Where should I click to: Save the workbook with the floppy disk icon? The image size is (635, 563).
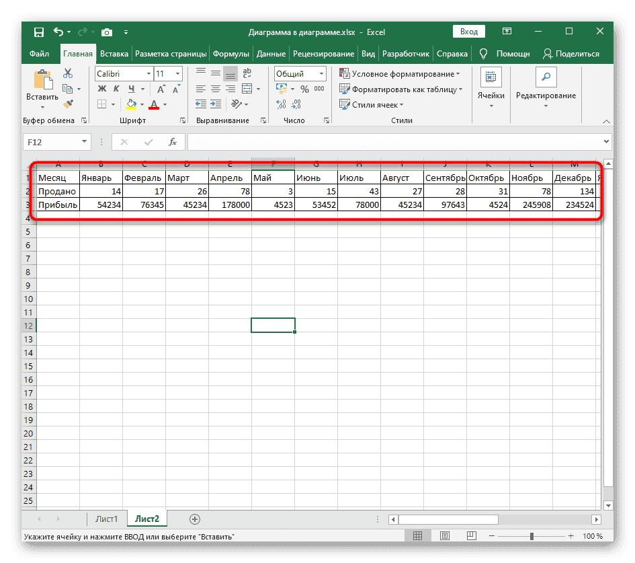(x=39, y=32)
